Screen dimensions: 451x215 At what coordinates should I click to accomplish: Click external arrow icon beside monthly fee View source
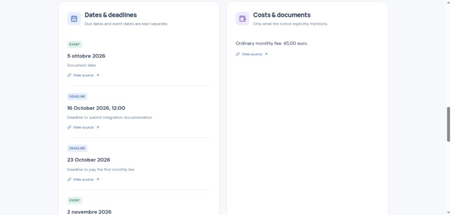point(266,54)
